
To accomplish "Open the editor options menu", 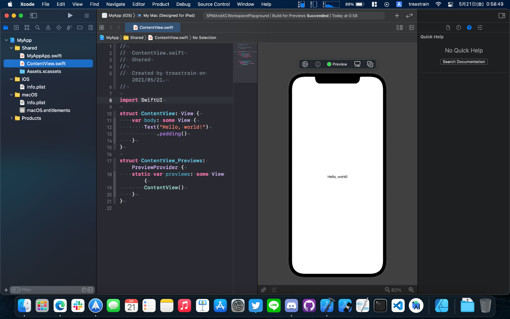I will point(400,27).
